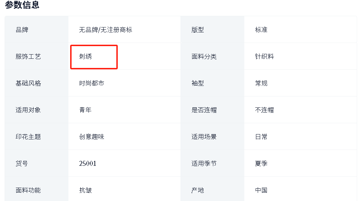Screen dimensions: 361x201
Task: Click the 针织料 fabric value
Action: [264, 57]
